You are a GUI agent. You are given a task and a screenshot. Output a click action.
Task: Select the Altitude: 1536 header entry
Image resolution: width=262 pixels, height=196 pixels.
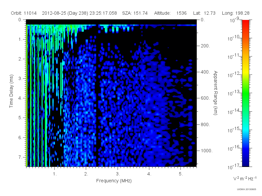[x=170, y=13]
